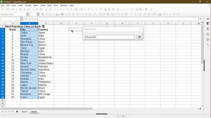This screenshot has width=211, height=118.
Task: Open the Sheet menu
Action: (43, 5)
